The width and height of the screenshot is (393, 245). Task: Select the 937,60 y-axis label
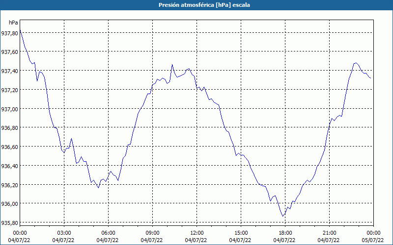click(x=9, y=52)
